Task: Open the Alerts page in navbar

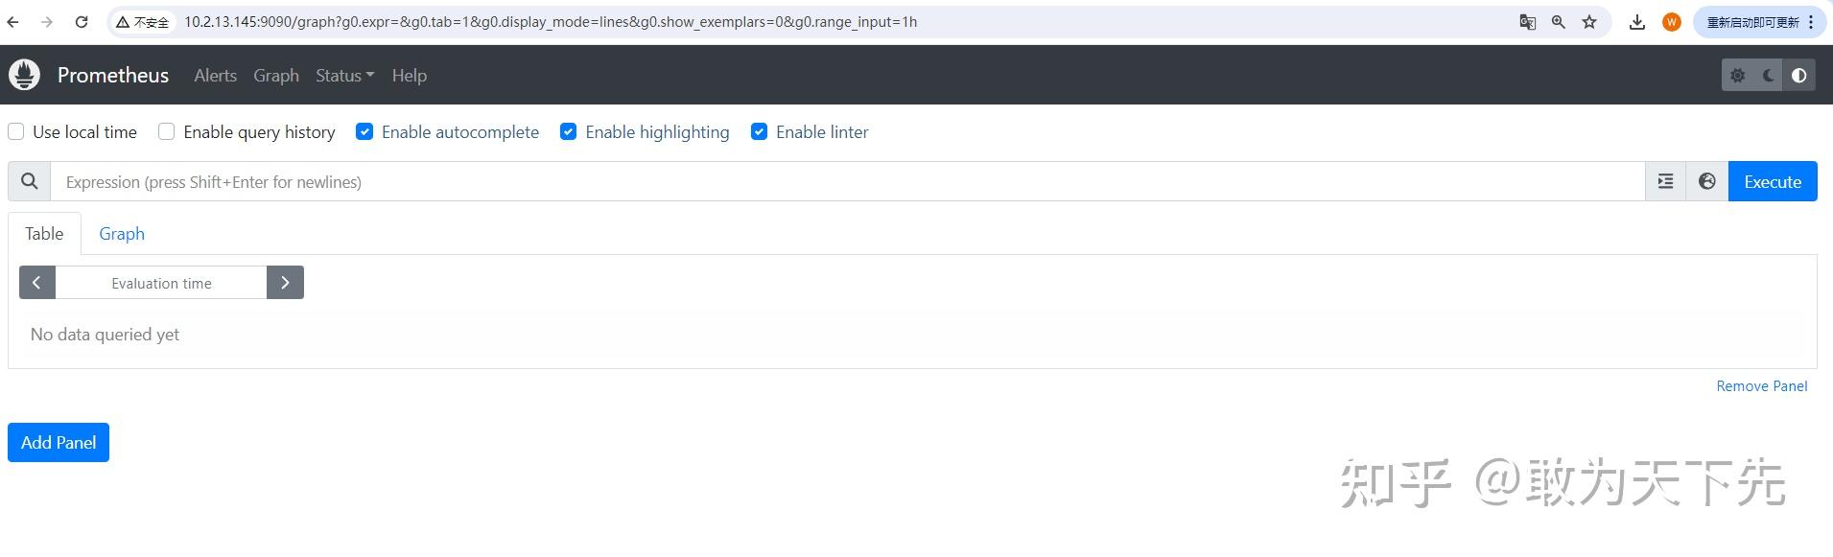Action: coord(215,76)
